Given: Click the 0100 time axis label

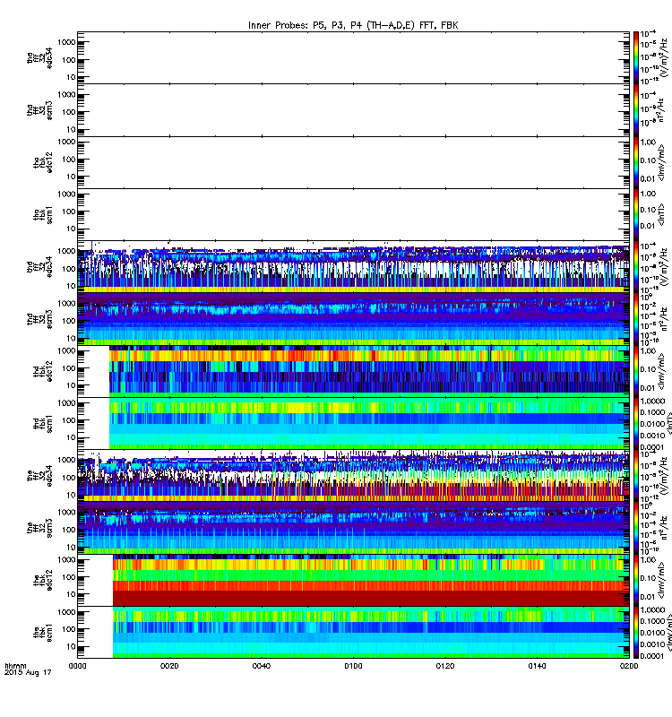Looking at the screenshot, I should tap(353, 666).
